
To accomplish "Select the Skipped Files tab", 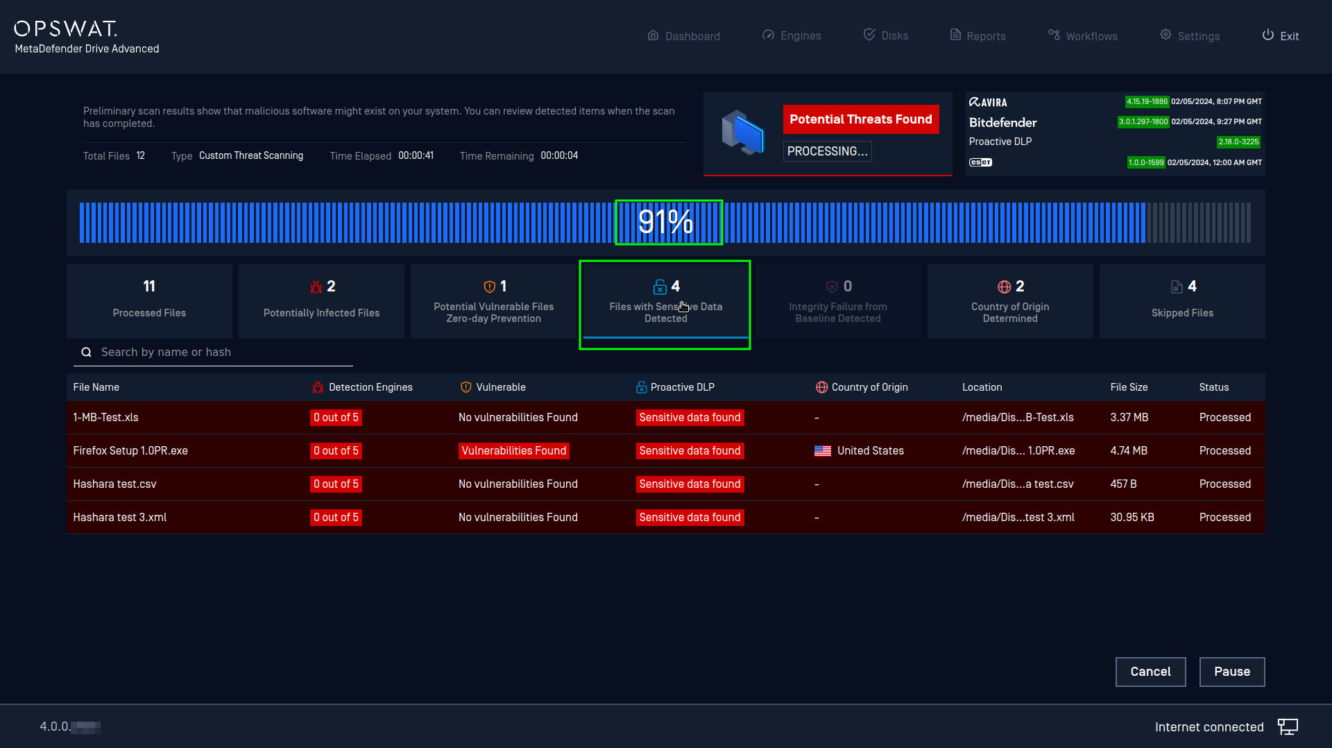I will point(1182,301).
